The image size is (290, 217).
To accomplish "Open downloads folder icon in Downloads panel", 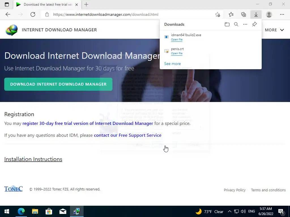I will (227, 24).
